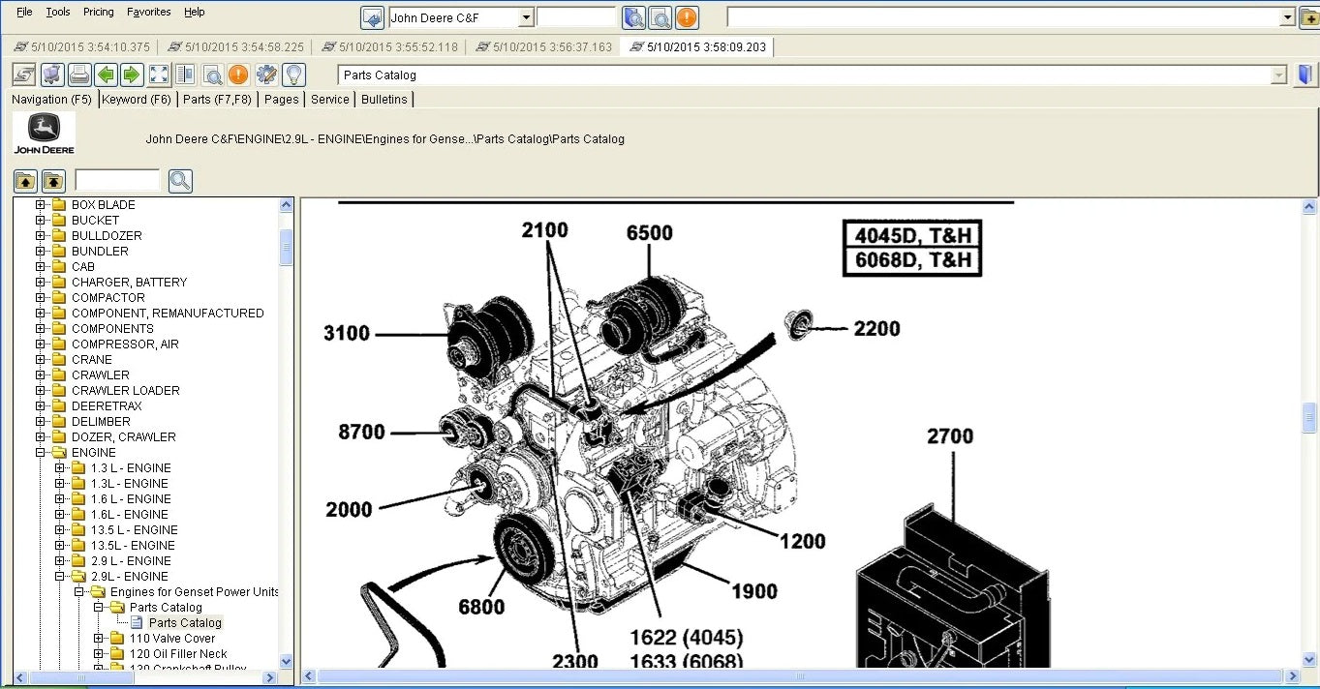Click the diagram's horizontal scrollbar
1320x689 pixels.
(804, 676)
